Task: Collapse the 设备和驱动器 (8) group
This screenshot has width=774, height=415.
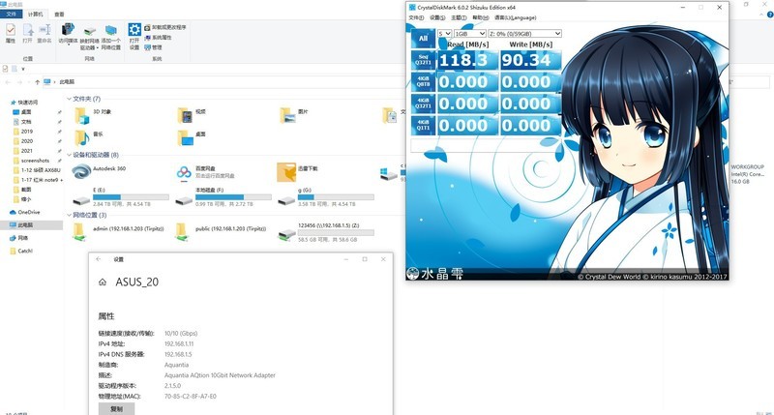Action: point(69,155)
